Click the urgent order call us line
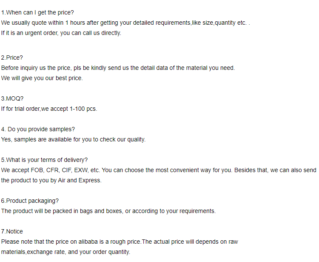This screenshot has height=262, width=319. (x=61, y=33)
